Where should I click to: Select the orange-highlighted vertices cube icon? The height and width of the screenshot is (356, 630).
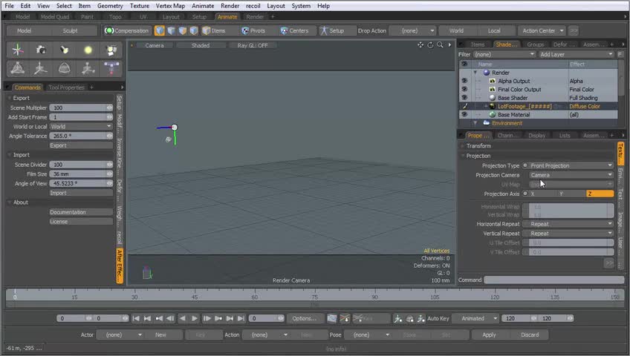pos(160,30)
